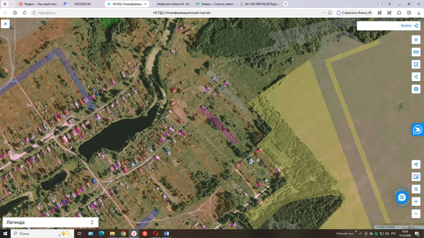Print the map

416,89
